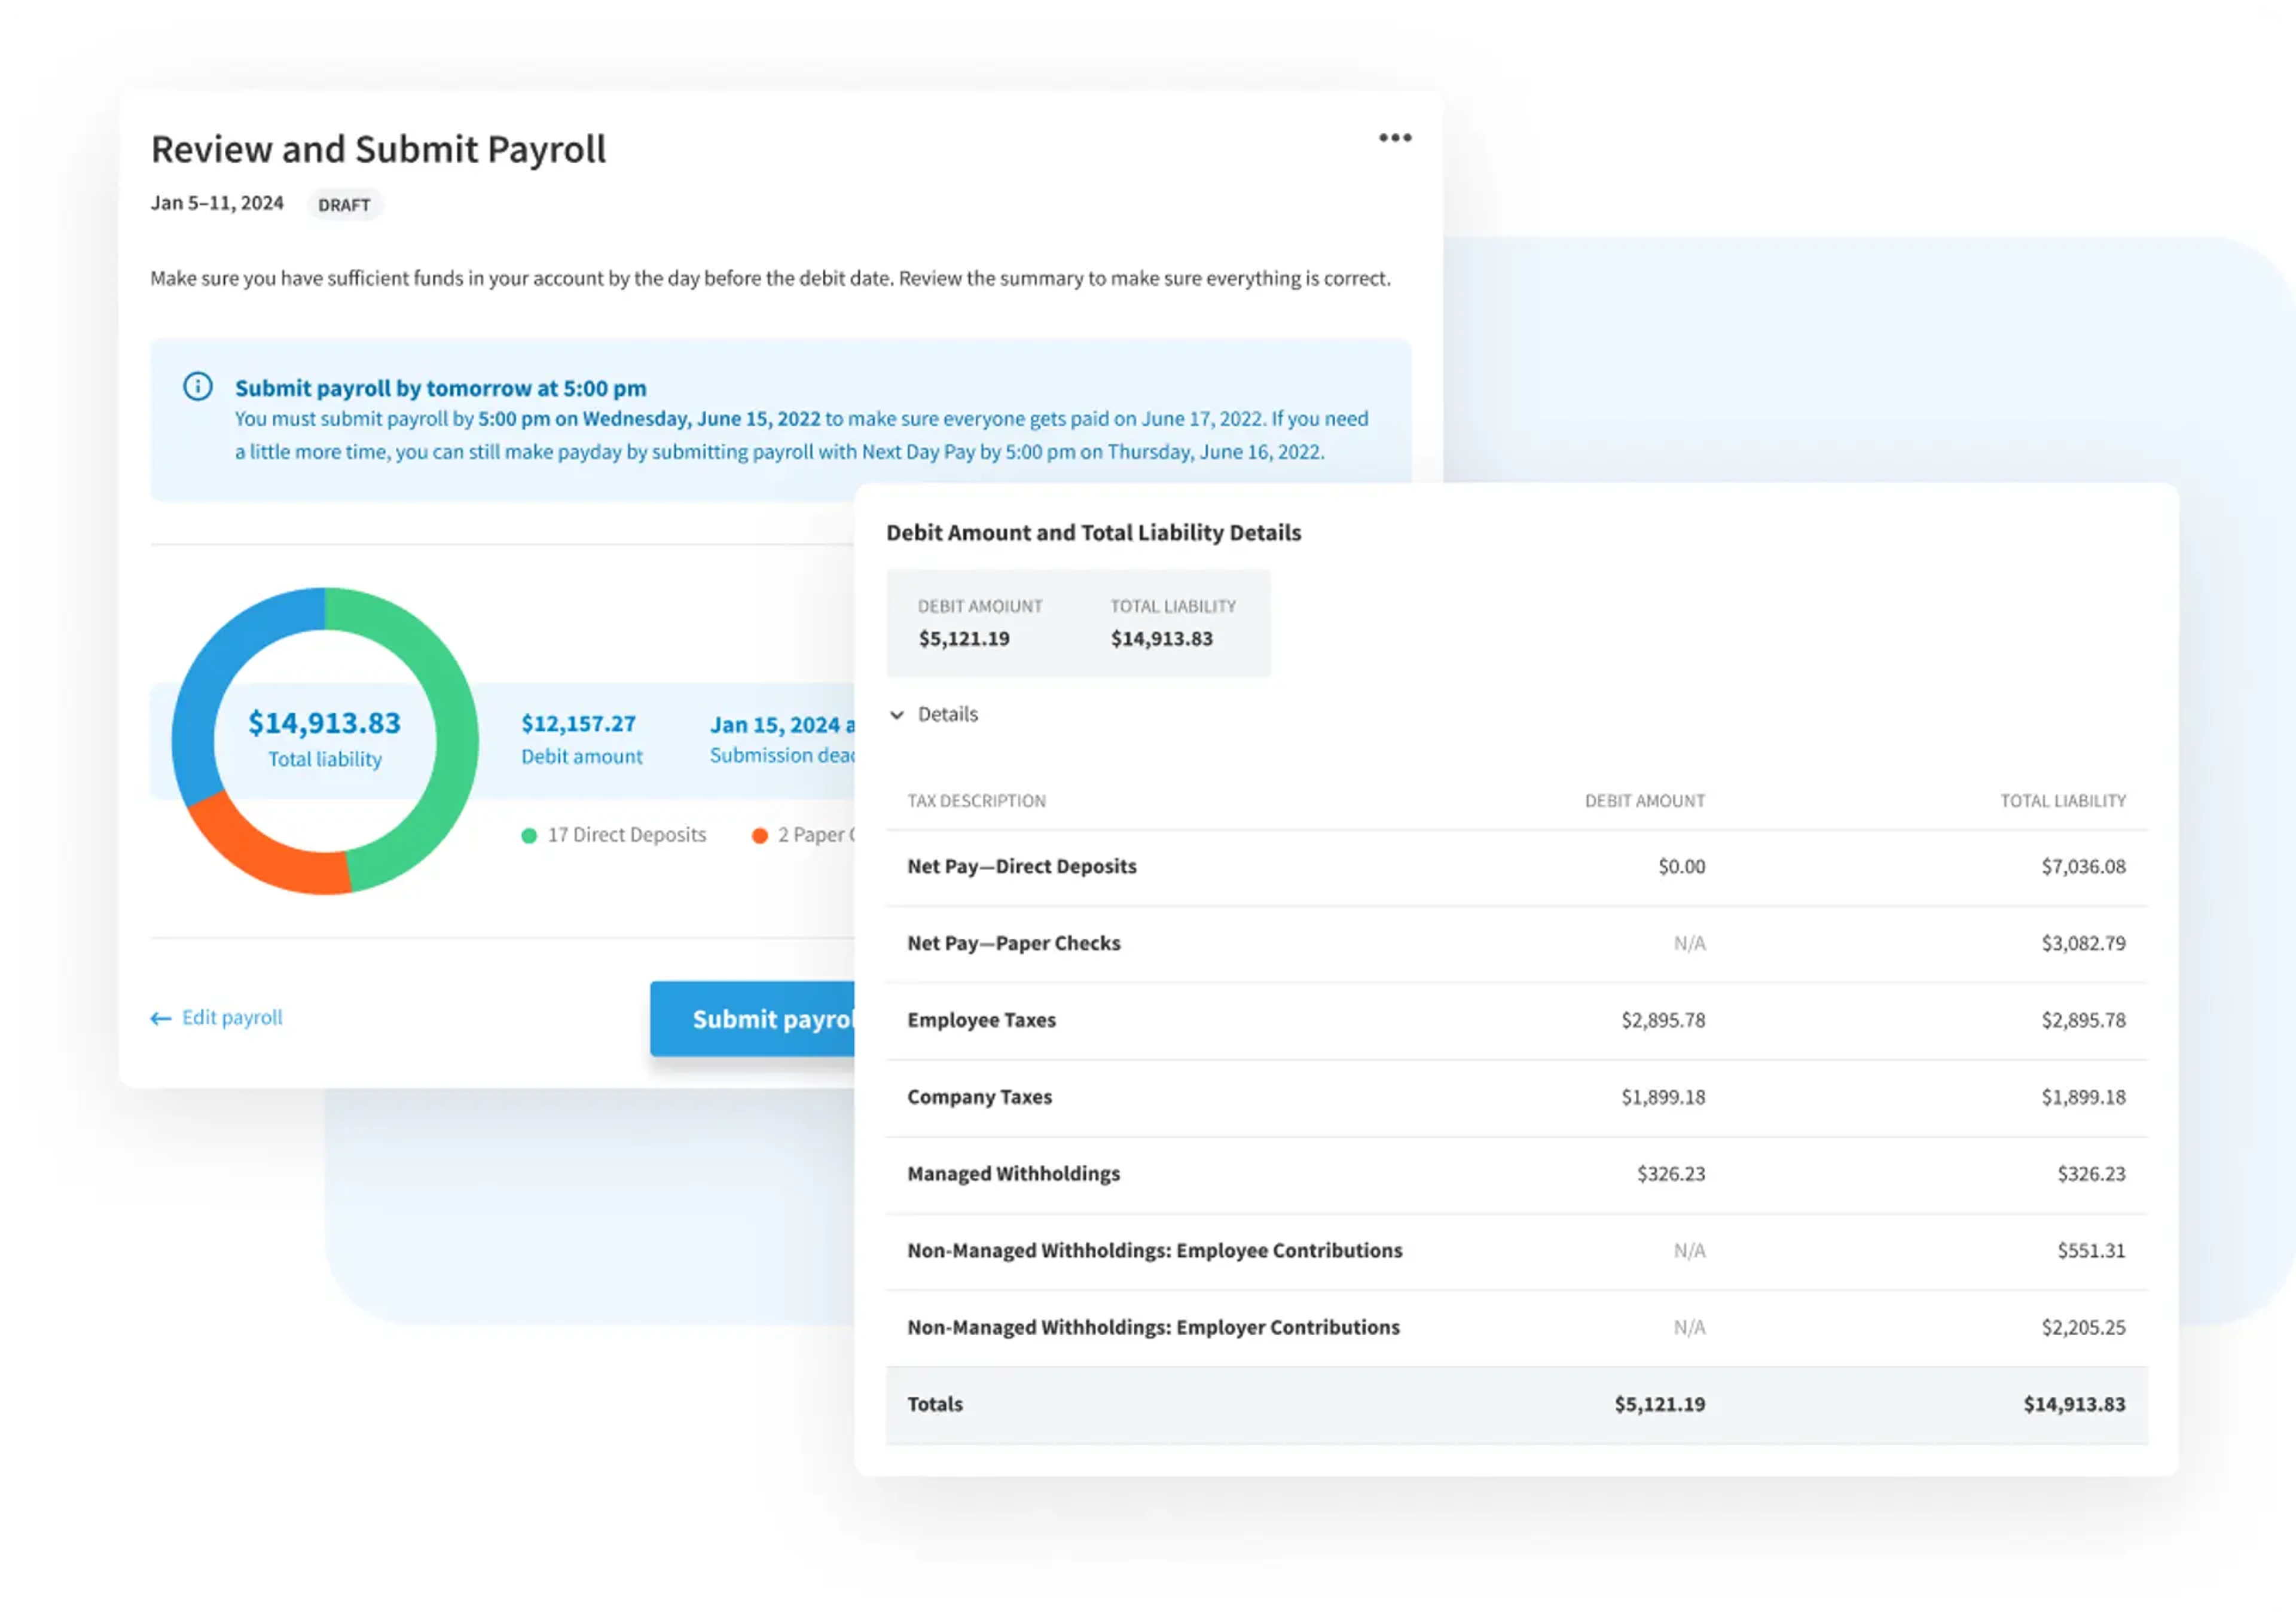Click the Tax Description column header

click(x=976, y=801)
